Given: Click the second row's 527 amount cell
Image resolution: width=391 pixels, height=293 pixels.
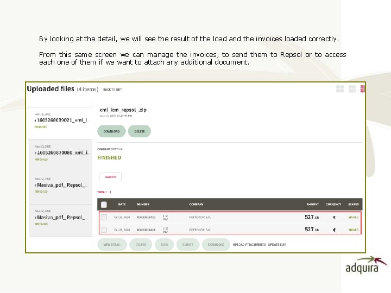Looking at the screenshot, I should tap(312, 230).
